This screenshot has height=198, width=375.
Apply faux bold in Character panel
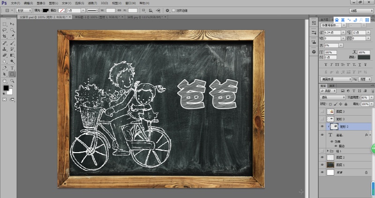326,65
